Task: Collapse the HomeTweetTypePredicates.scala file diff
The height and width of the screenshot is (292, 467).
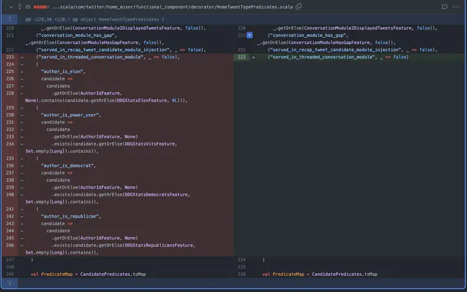Action: point(11,6)
